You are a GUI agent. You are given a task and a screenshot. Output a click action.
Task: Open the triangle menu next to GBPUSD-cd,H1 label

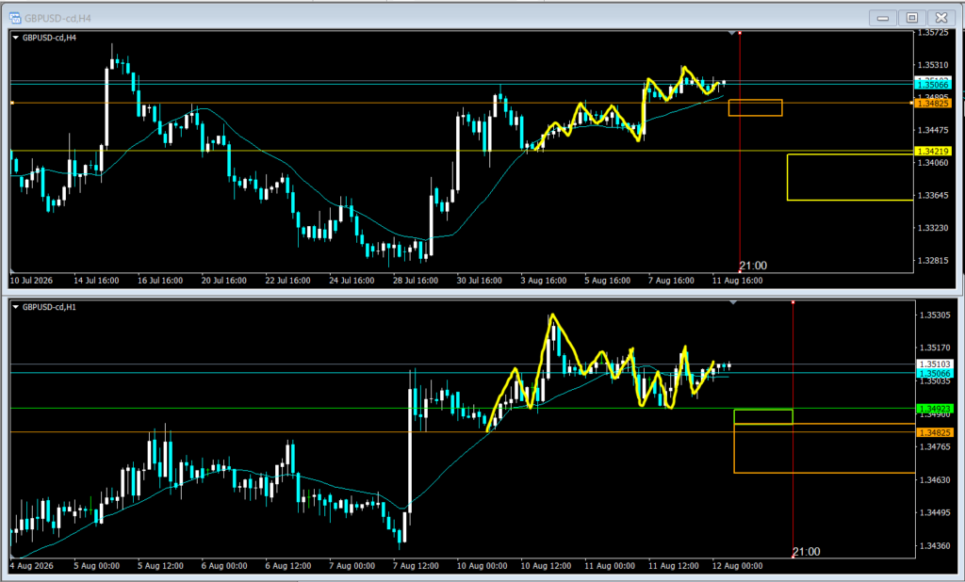pos(15,307)
